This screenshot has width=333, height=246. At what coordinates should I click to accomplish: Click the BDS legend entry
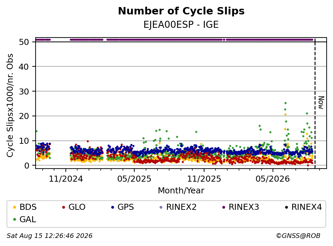point(25,207)
